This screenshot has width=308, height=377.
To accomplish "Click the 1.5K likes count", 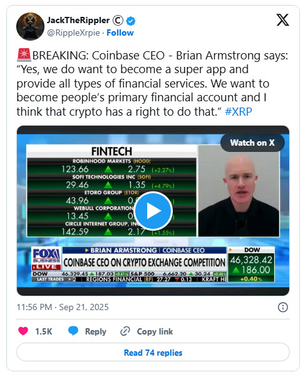I will click(44, 331).
